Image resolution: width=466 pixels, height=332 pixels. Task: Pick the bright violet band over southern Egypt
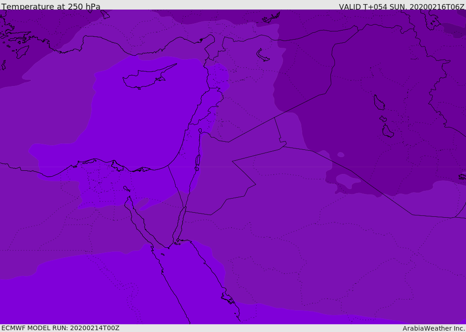91,291
